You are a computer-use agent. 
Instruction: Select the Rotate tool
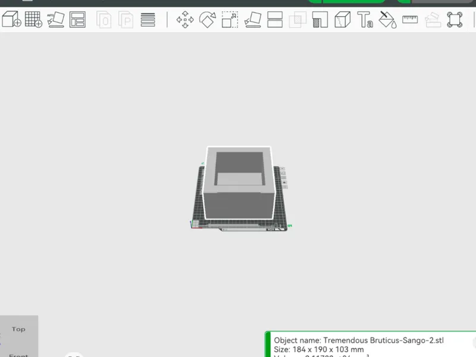click(x=208, y=20)
